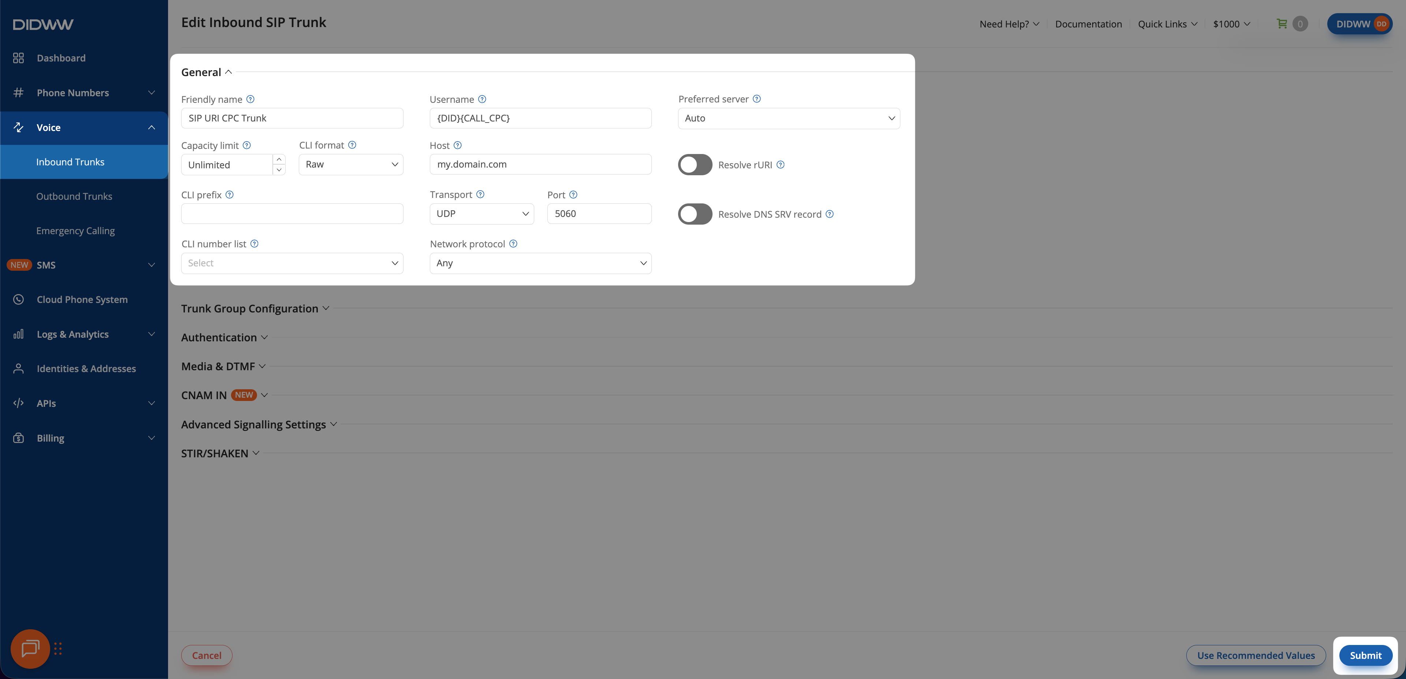Image resolution: width=1406 pixels, height=679 pixels.
Task: Click the Host input field
Action: click(540, 164)
